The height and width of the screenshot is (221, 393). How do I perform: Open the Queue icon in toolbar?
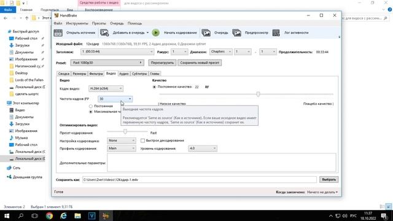(x=206, y=33)
